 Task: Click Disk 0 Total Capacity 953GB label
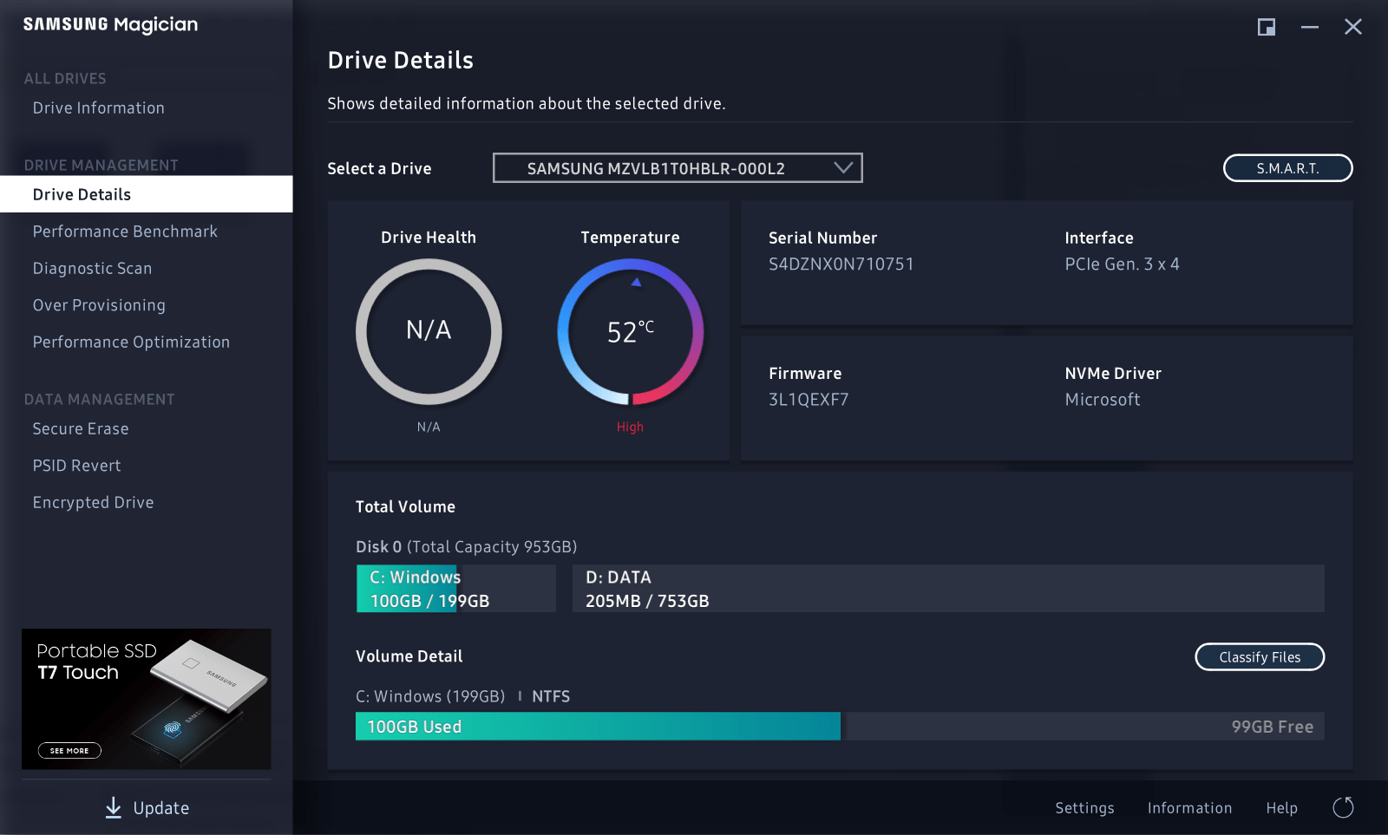click(x=466, y=547)
